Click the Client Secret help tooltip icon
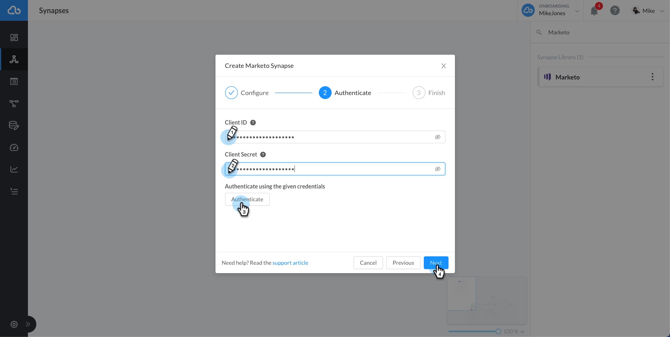Screen dimensions: 670x337 coord(263,155)
